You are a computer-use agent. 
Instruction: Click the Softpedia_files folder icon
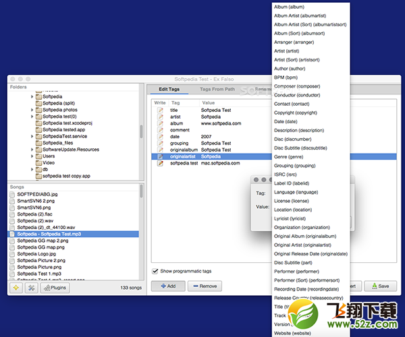pyautogui.click(x=38, y=143)
